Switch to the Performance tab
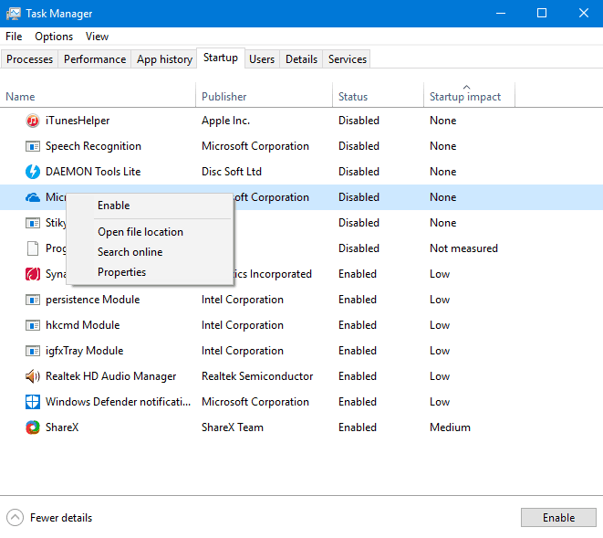Viewport: 603px width, 538px height. click(x=95, y=59)
